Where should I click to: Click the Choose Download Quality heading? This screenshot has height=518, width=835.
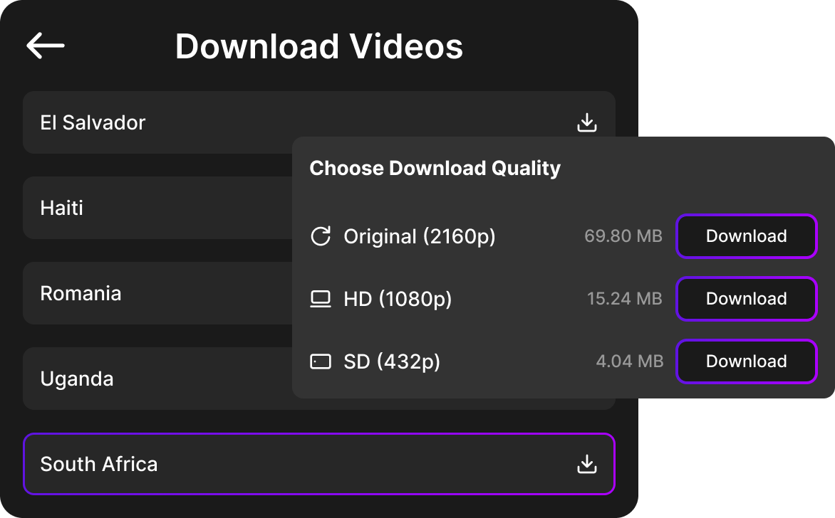[x=435, y=168]
